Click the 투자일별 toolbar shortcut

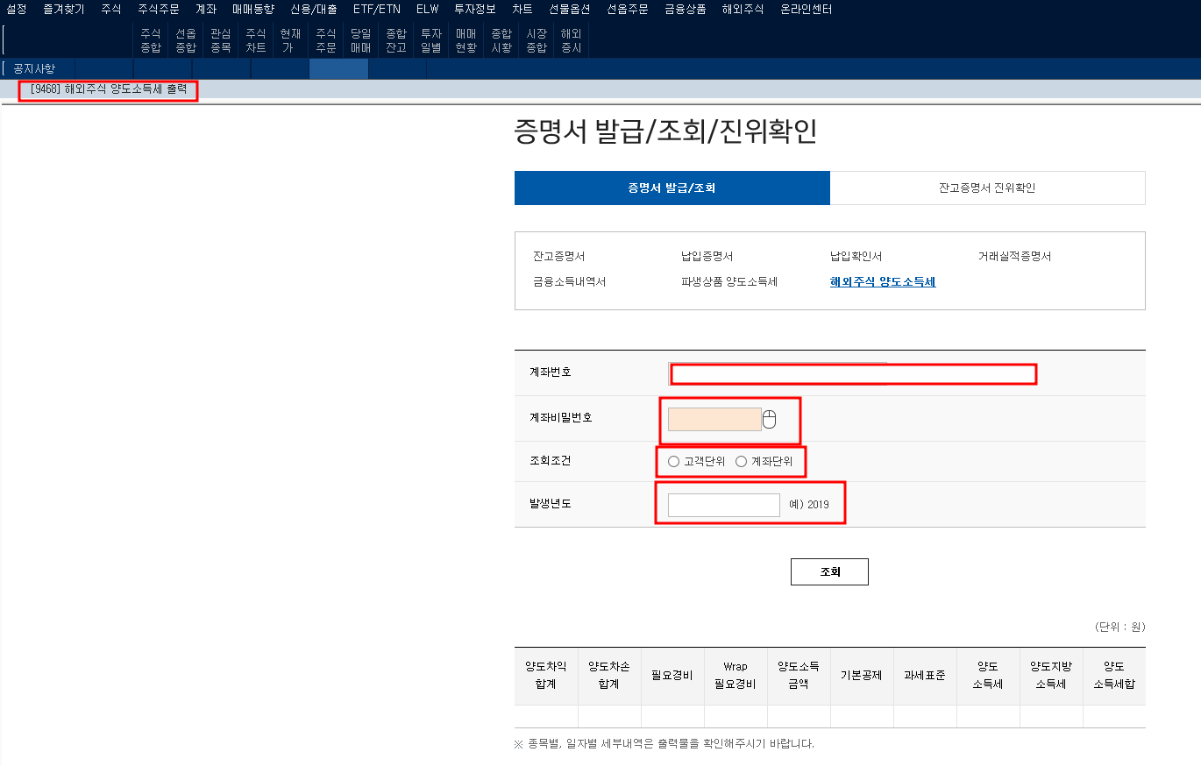pyautogui.click(x=431, y=40)
